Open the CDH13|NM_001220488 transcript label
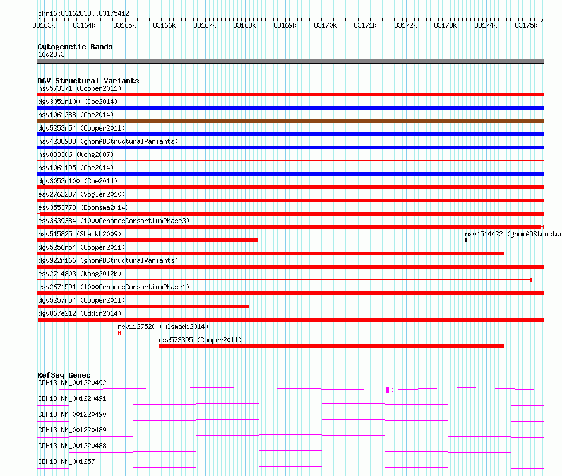 73,446
